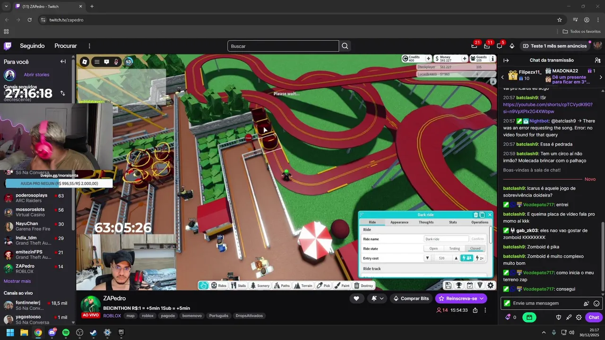Open the stream more options menu
This screenshot has height=340, width=605.
485,310
